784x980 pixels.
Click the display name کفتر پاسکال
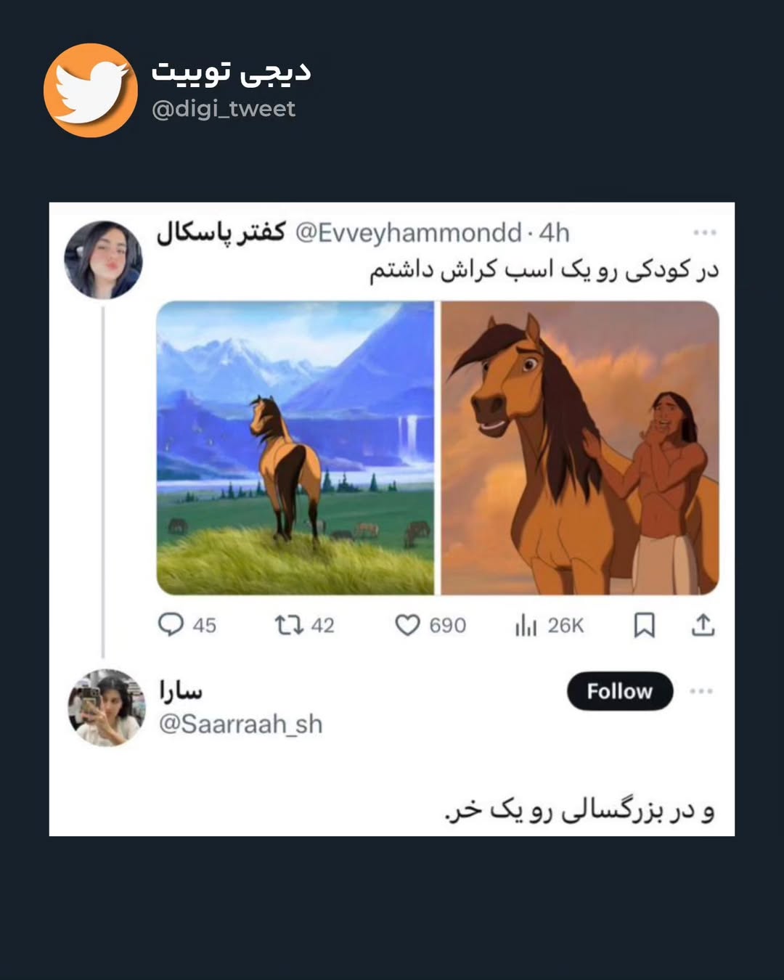pos(221,232)
